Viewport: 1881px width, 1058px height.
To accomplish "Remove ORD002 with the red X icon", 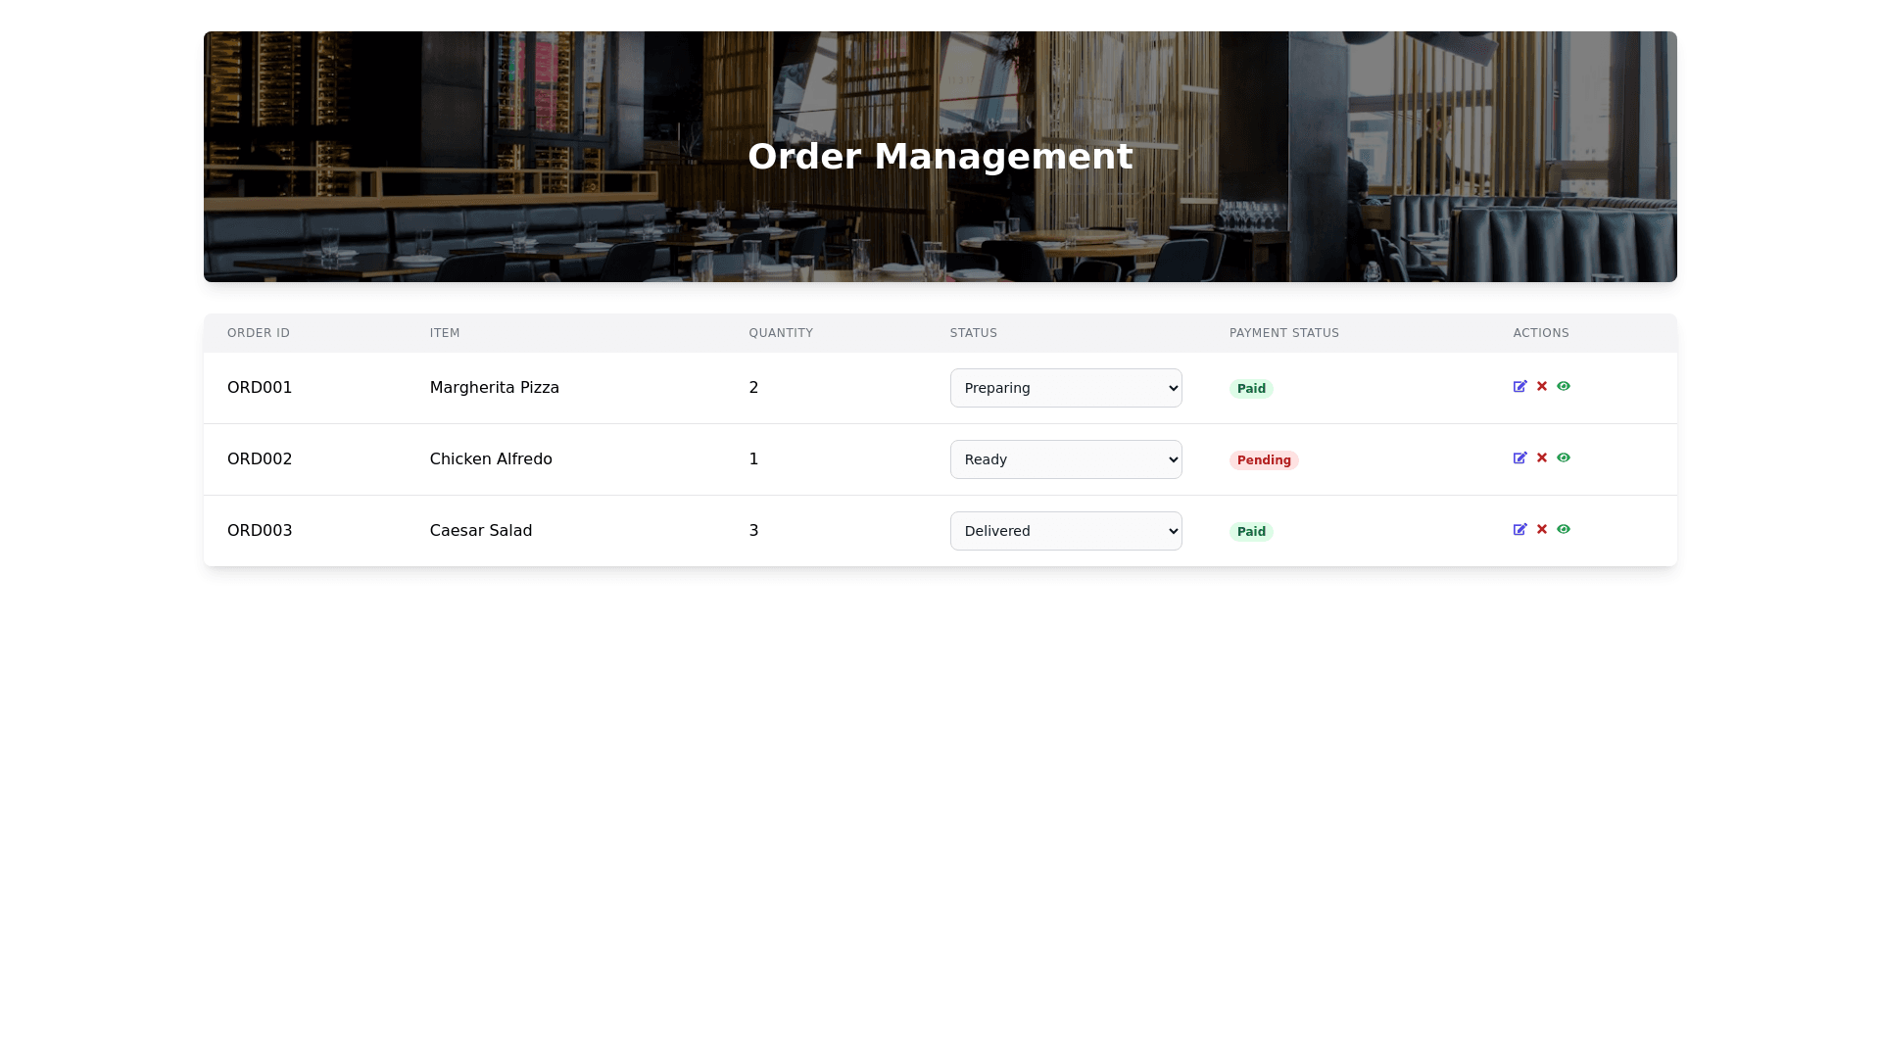I will (1542, 458).
